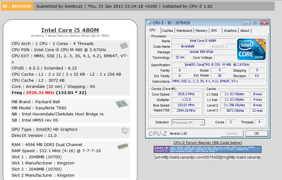The height and width of the screenshot is (180, 282).
Task: Click the Ext. Model value 25
Action: click(219, 76)
